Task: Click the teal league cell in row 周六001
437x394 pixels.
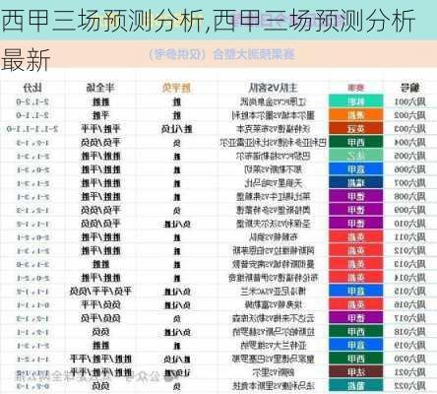Action: (x=355, y=101)
